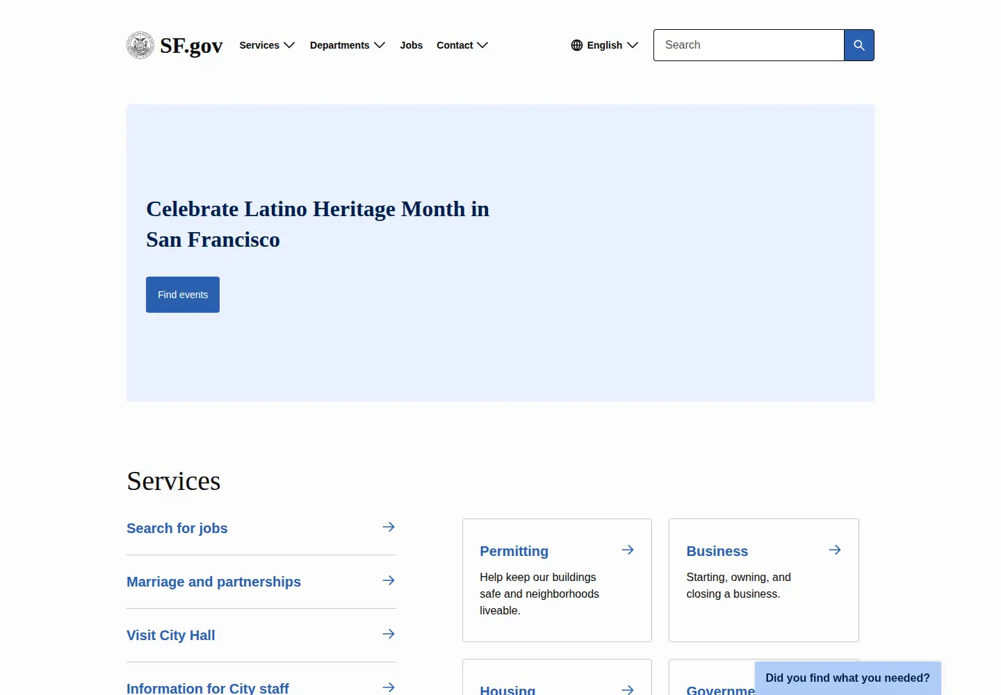Click the magnifying glass search button

click(x=859, y=45)
